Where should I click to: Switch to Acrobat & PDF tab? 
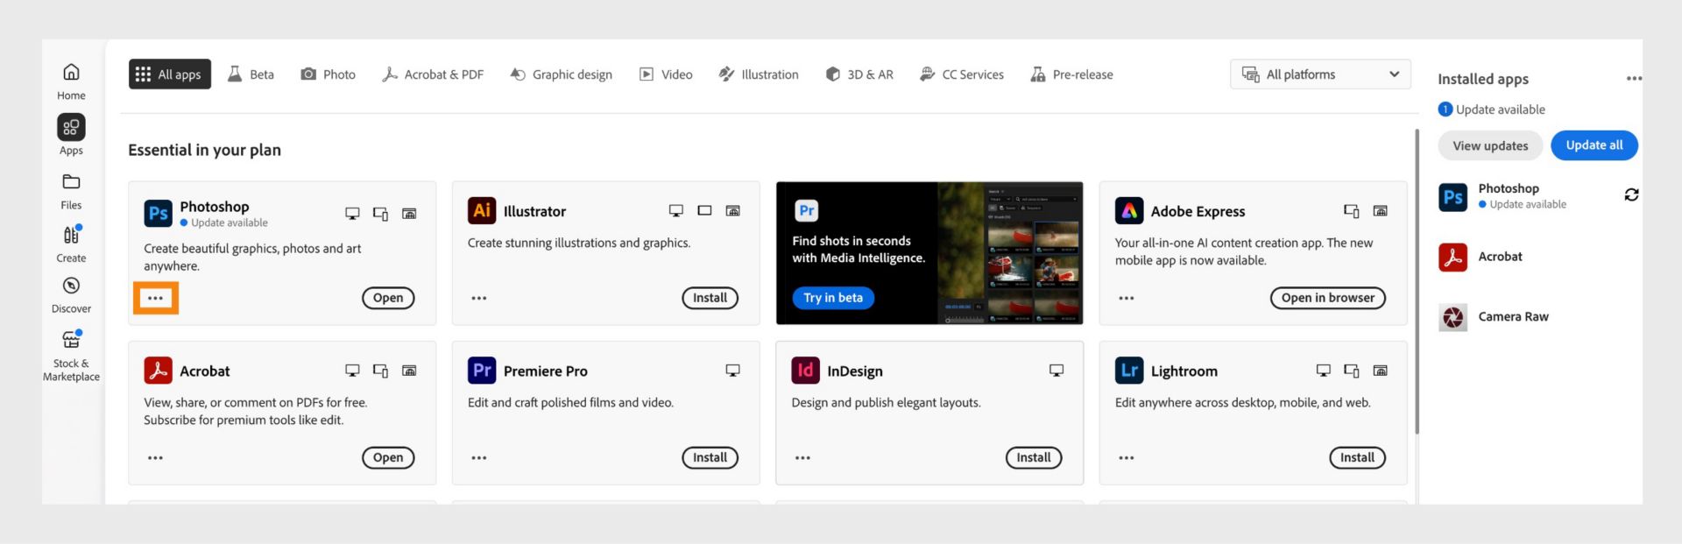pos(433,74)
